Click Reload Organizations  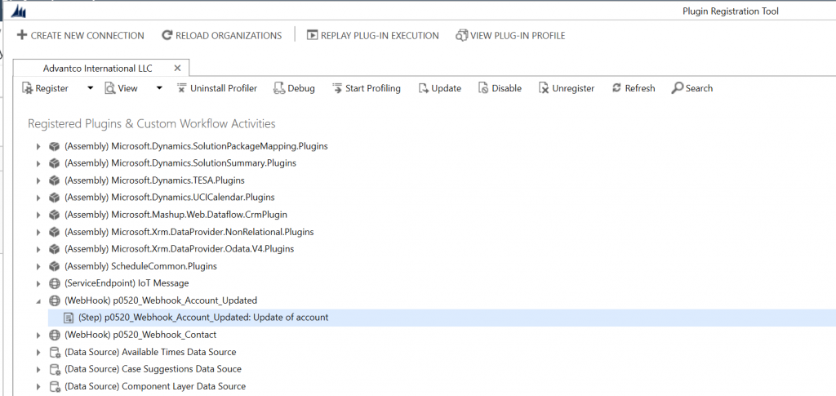tap(222, 36)
